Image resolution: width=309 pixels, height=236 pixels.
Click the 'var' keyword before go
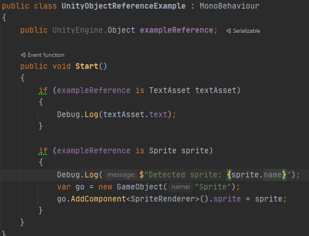coord(64,187)
